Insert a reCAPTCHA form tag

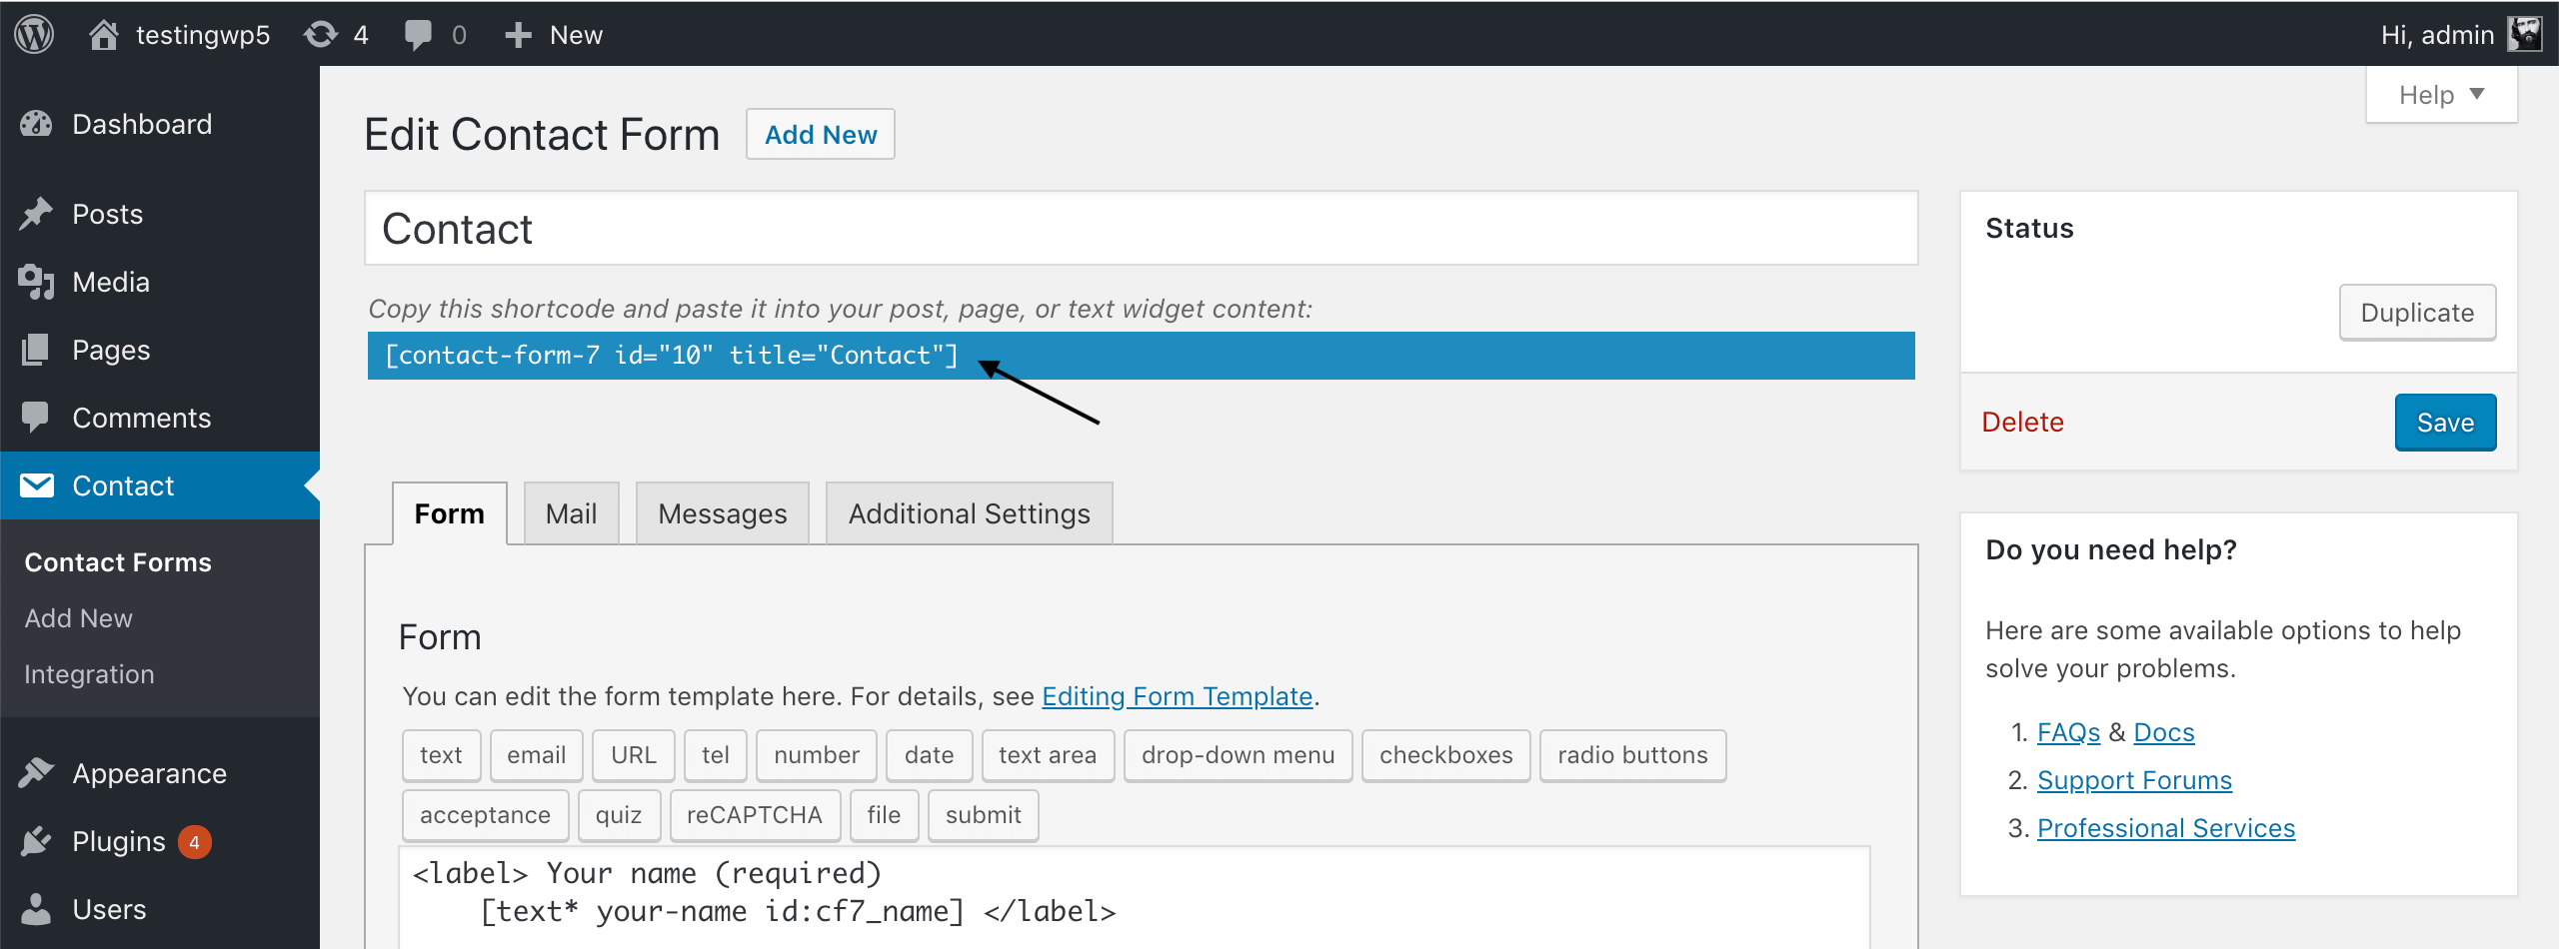pyautogui.click(x=754, y=814)
